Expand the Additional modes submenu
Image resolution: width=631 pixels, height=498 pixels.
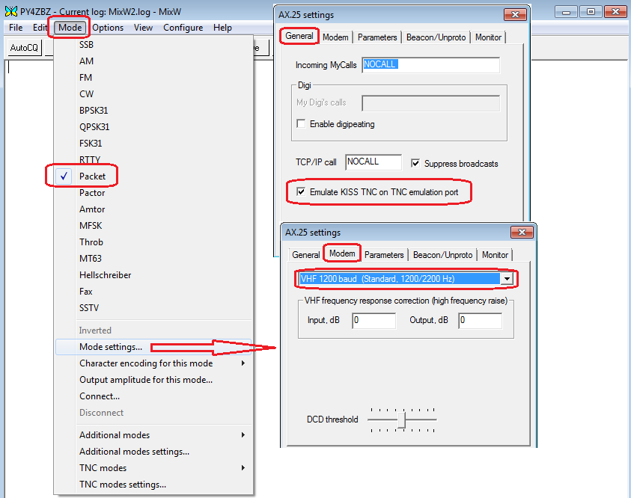[x=153, y=435]
